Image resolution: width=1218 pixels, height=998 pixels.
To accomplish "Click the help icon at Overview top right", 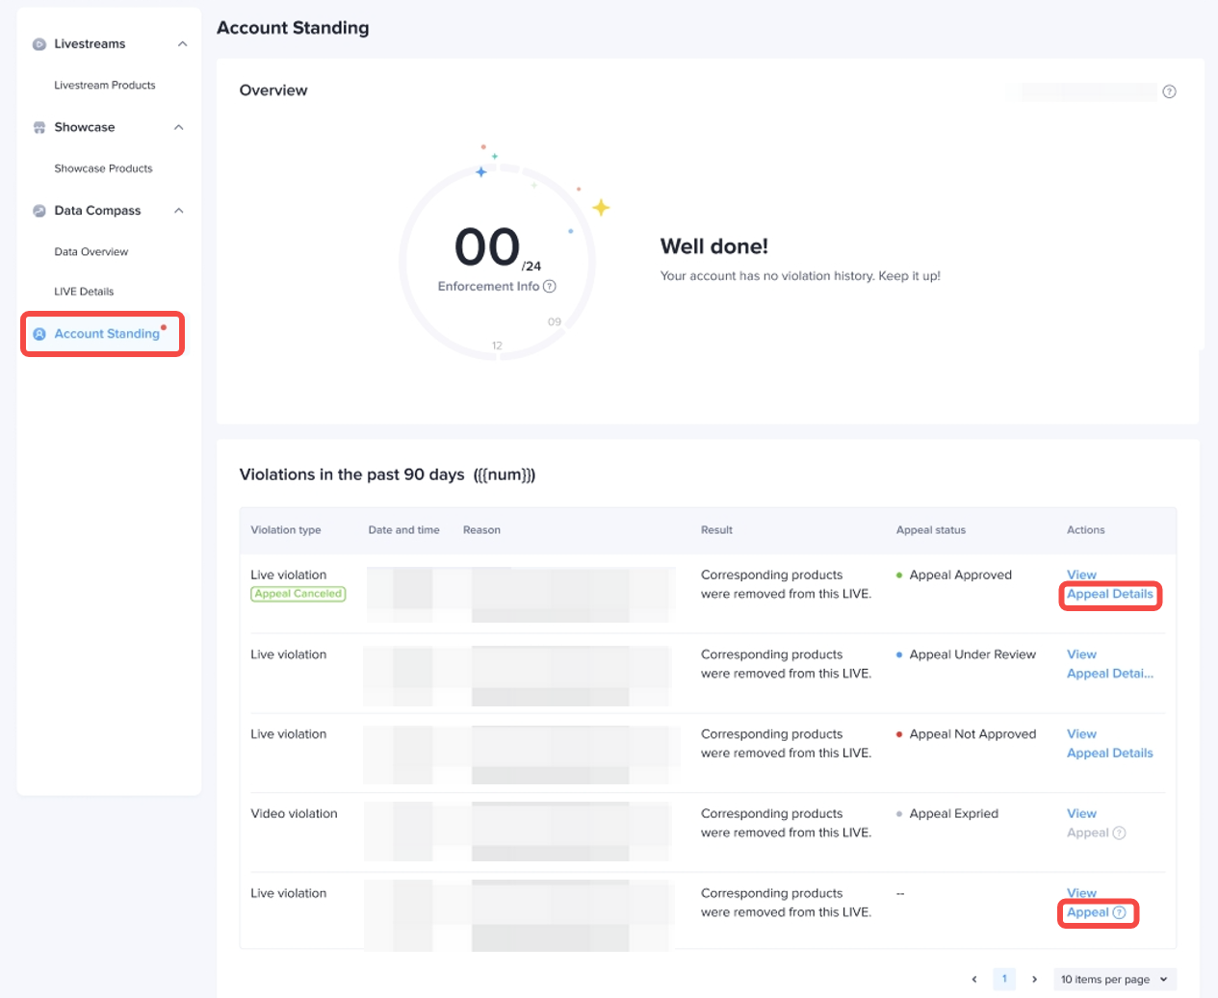I will pos(1169,91).
